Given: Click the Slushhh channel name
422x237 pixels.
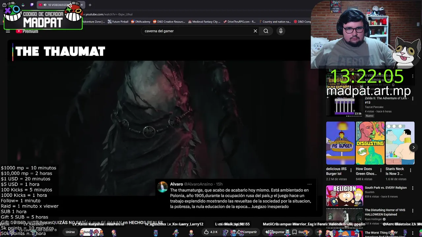Looking at the screenshot, I should [x=370, y=192].
